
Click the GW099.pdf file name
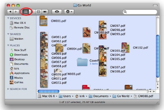pos(118,34)
